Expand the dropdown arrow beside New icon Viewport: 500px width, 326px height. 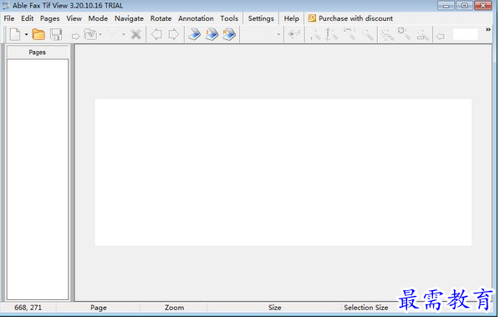27,34
